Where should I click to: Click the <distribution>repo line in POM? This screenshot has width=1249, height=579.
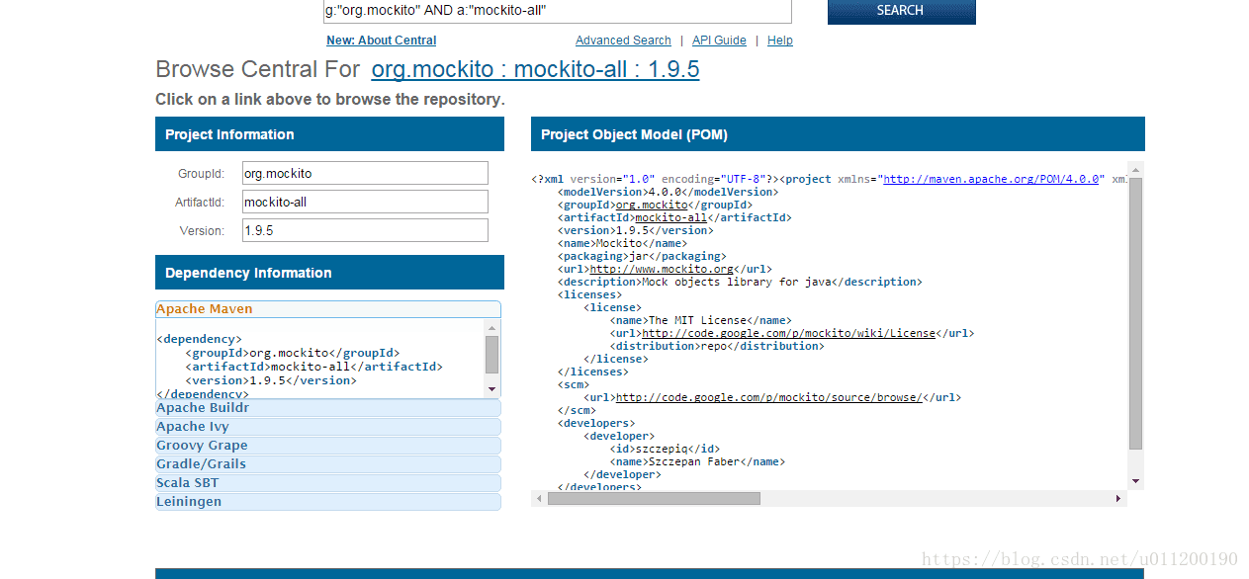click(717, 346)
